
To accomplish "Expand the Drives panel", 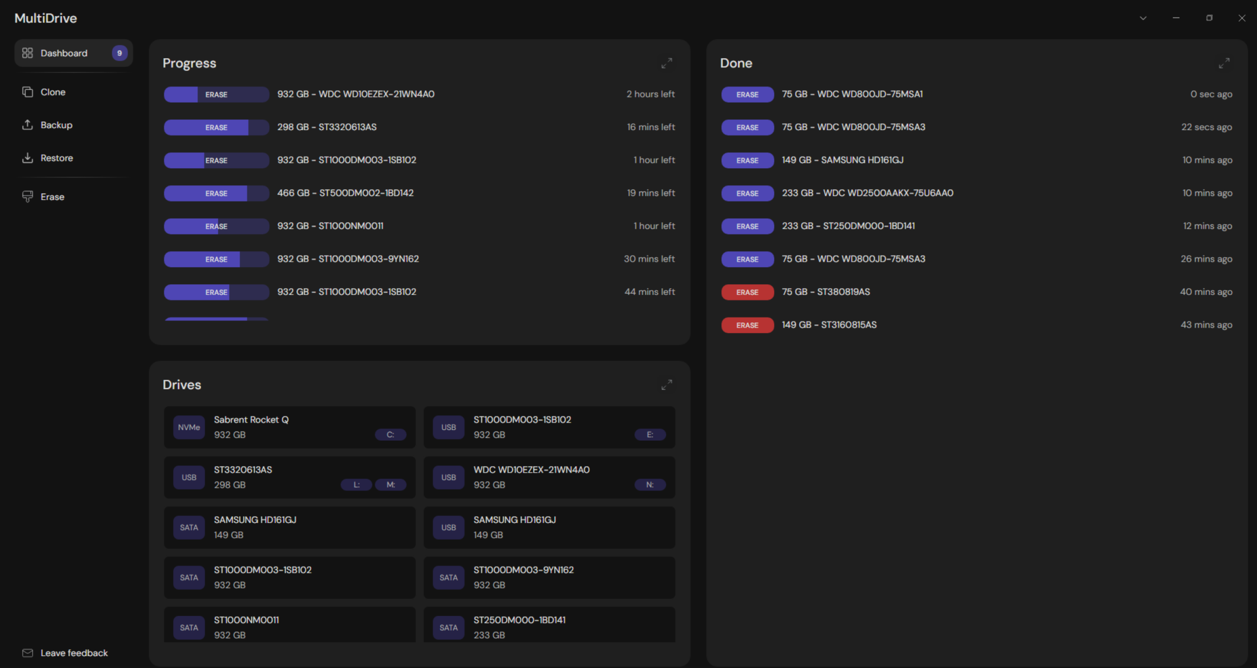I will 666,384.
